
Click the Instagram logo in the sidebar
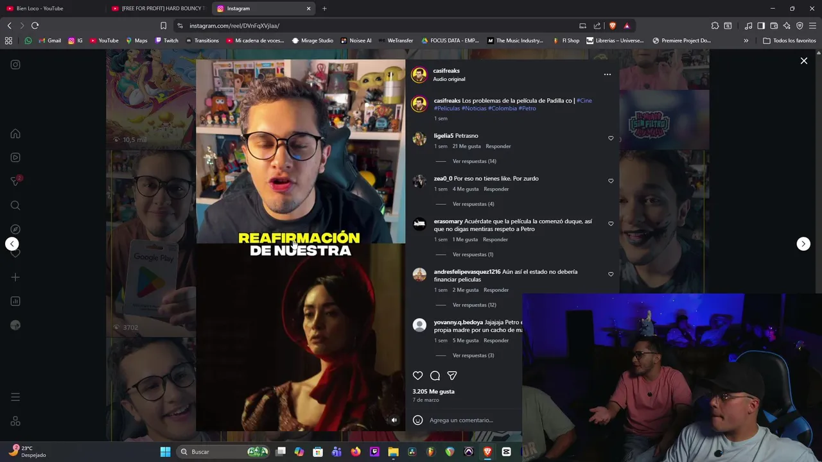15,65
